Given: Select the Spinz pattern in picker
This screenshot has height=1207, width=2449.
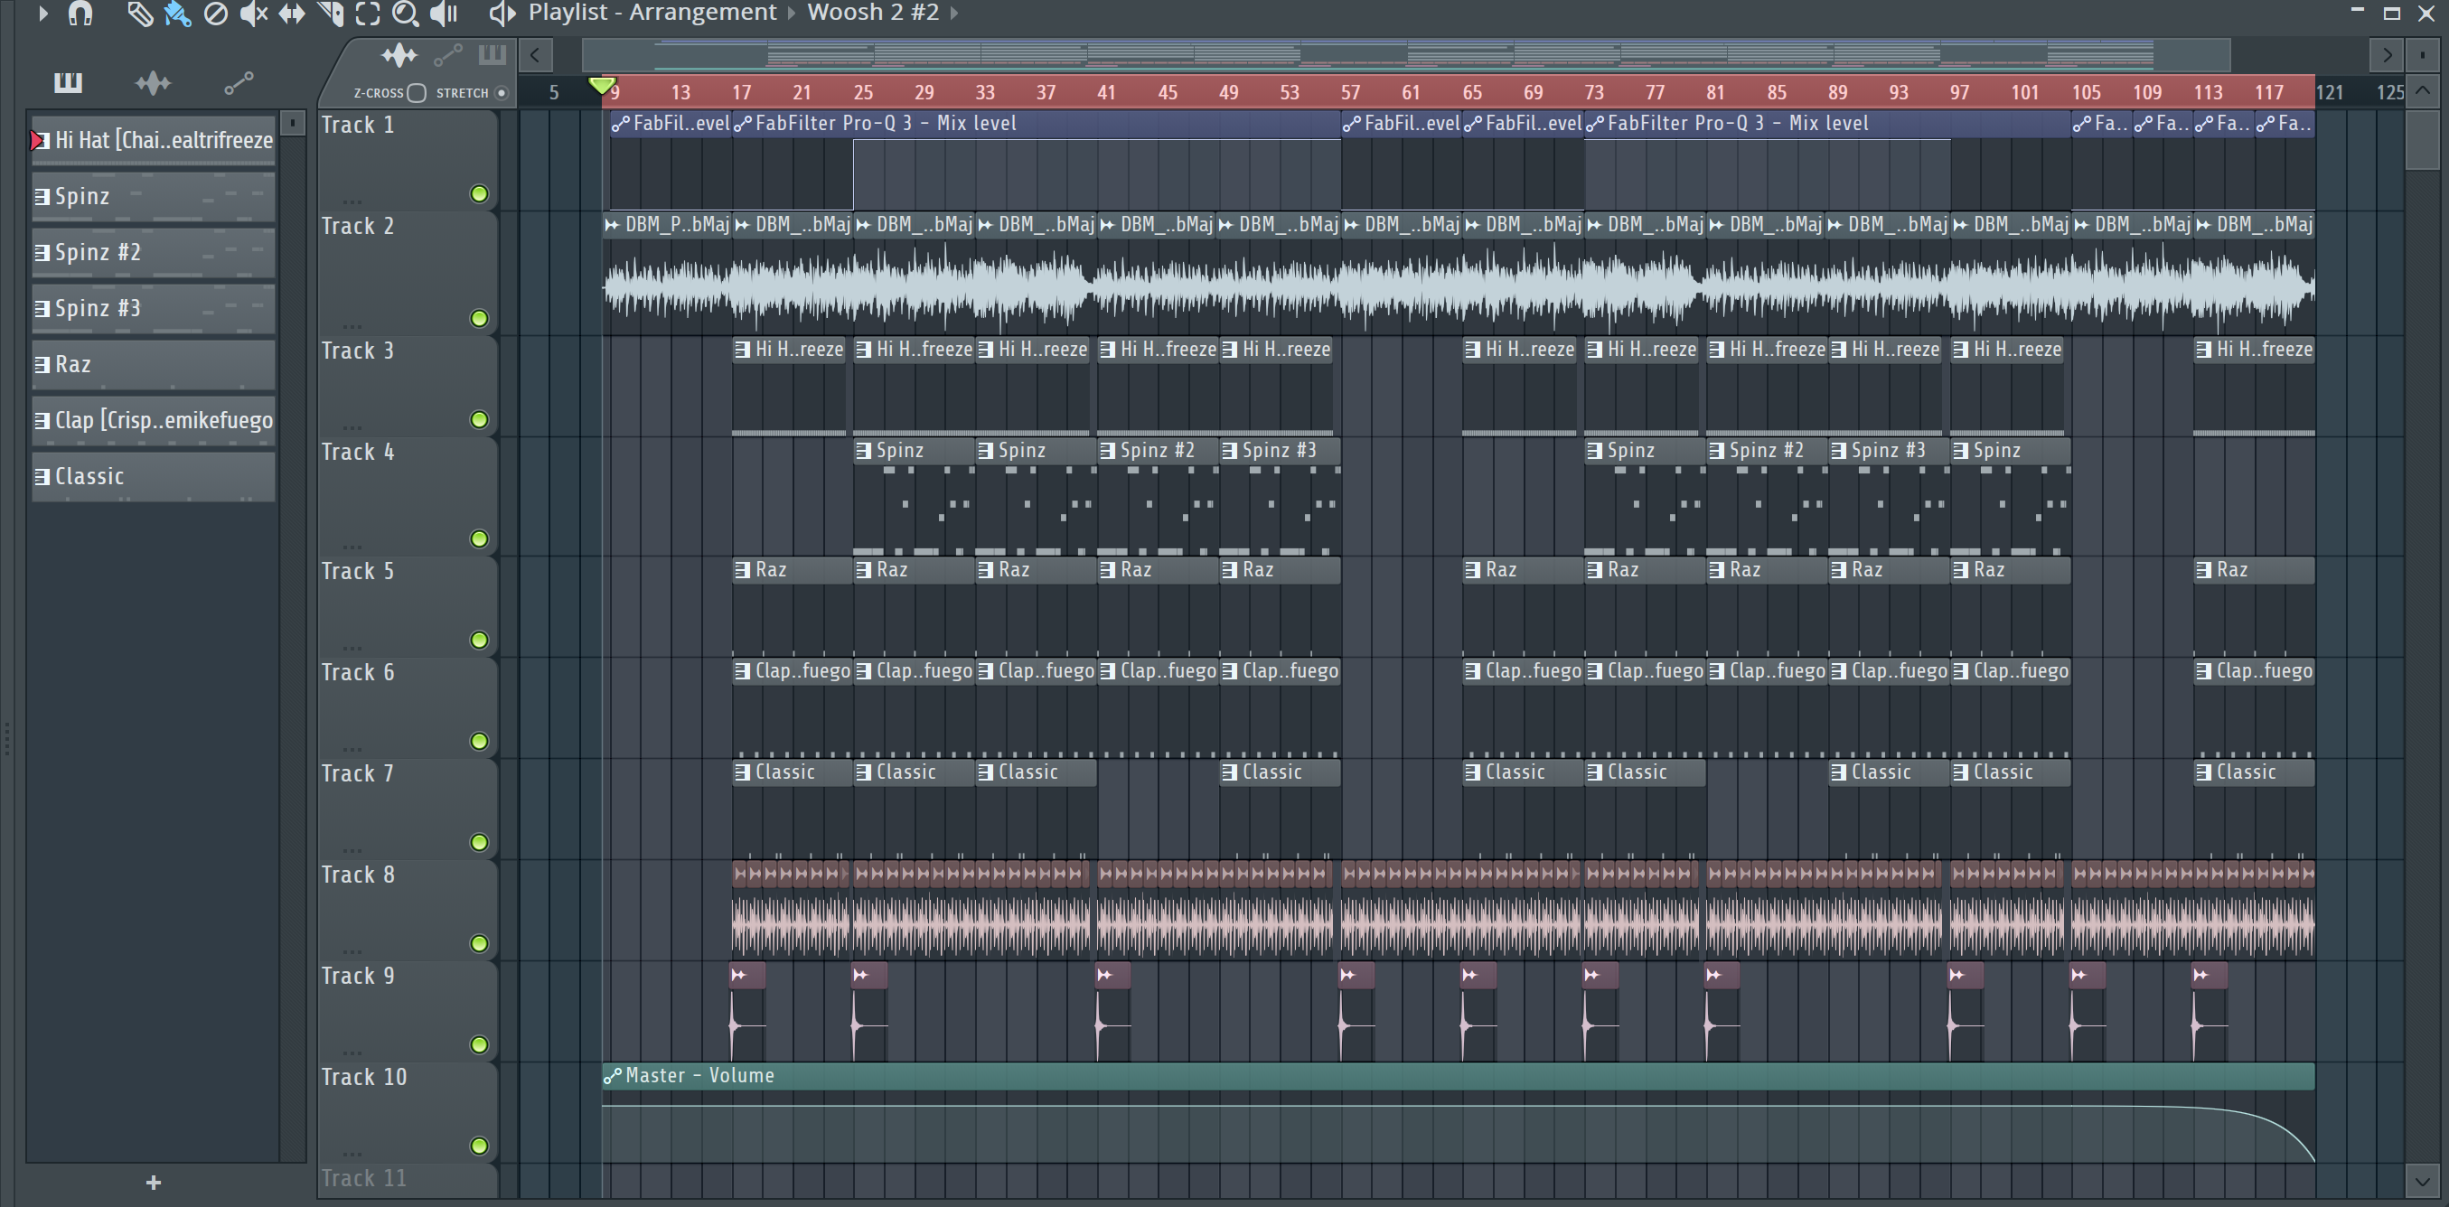Looking at the screenshot, I should point(154,197).
